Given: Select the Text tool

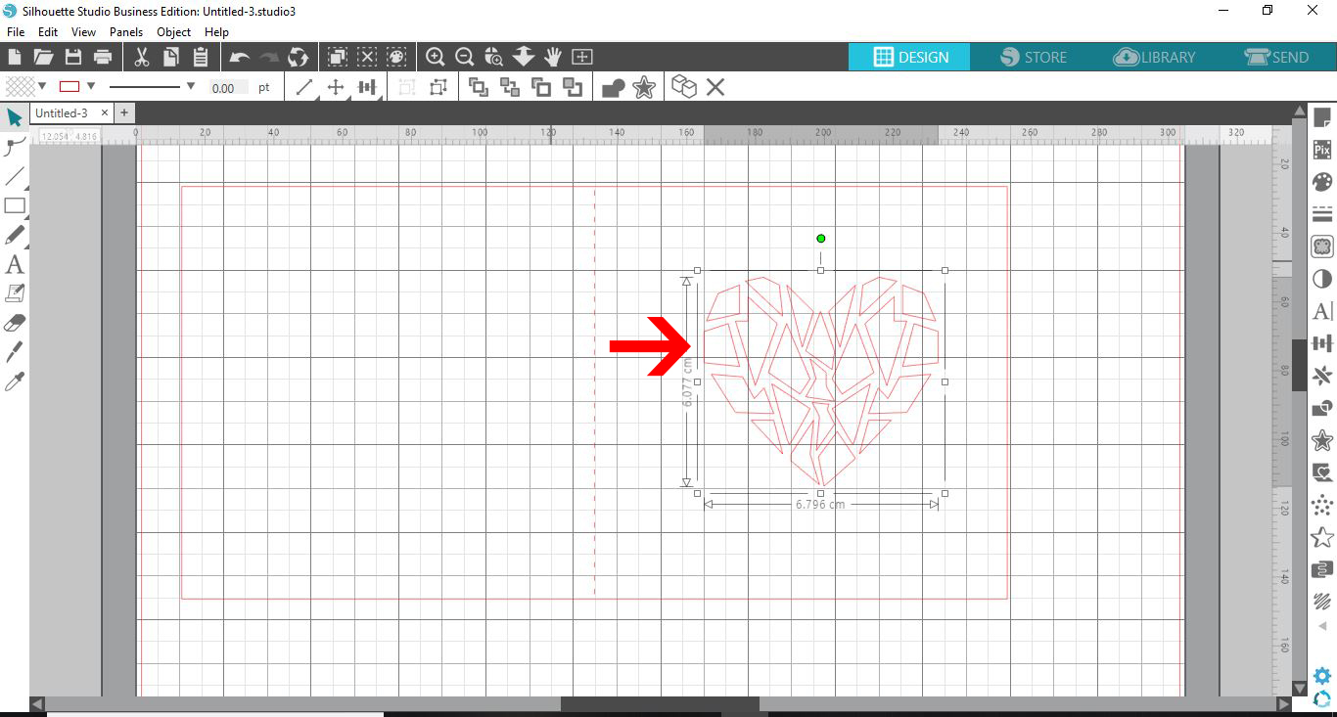Looking at the screenshot, I should pos(14,265).
